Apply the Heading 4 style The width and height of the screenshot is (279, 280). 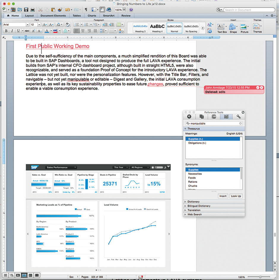coord(157,28)
